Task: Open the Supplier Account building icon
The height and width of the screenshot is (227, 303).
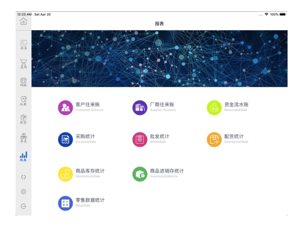Action: tap(140, 107)
